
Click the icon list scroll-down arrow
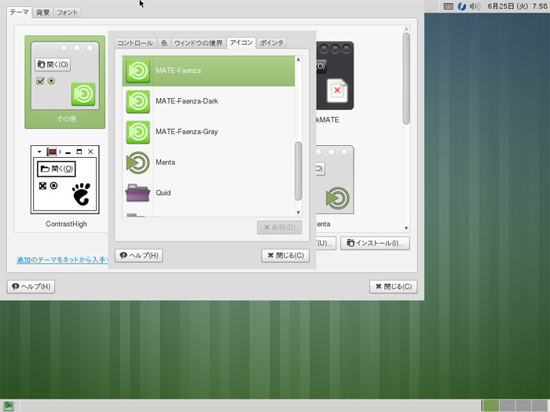point(298,213)
